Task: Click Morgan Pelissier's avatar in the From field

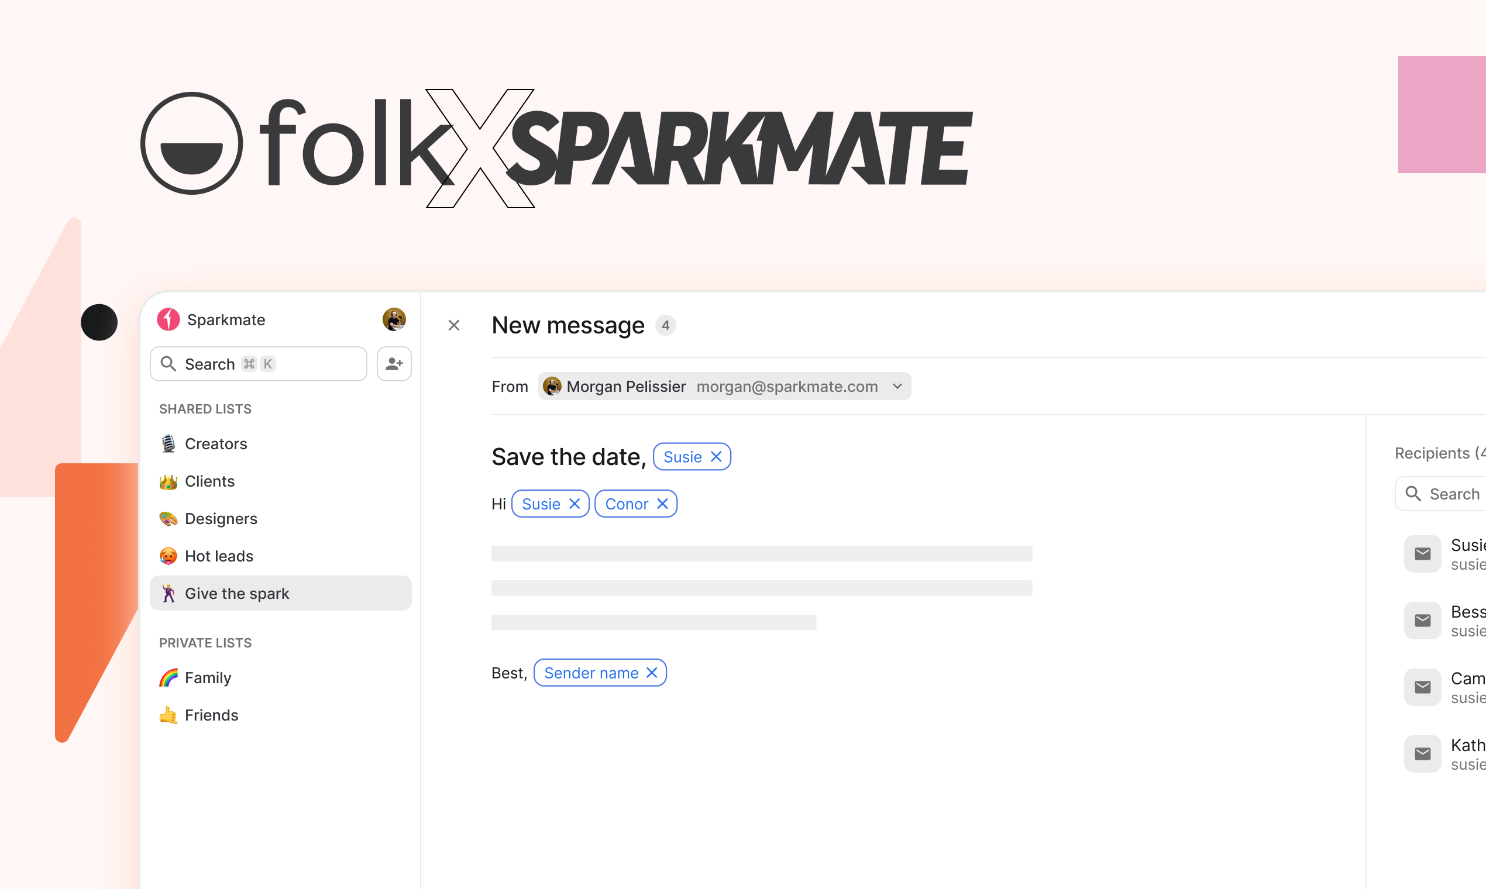Action: 552,386
